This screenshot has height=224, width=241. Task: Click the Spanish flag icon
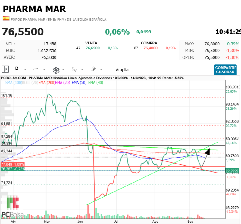(x=6, y=19)
